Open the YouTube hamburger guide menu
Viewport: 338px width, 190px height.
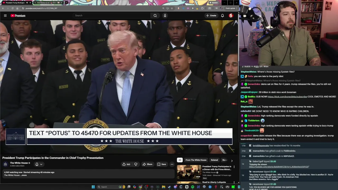pos(5,16)
